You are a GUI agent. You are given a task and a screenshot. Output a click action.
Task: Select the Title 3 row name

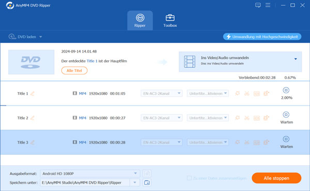click(x=23, y=143)
